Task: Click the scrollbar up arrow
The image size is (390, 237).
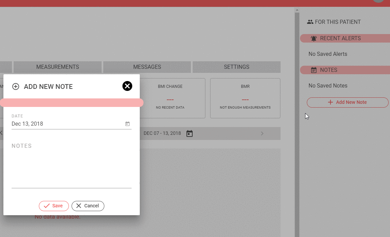Action: (x=297, y=10)
